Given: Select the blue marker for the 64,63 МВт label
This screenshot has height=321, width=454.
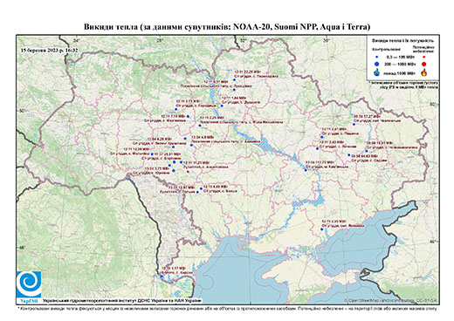Looking at the screenshot, I should 349,155.
